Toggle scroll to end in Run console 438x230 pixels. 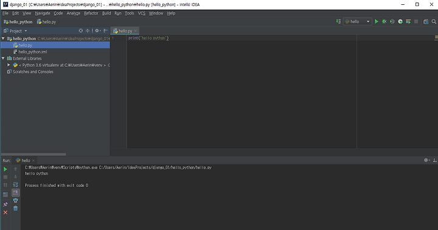point(16,192)
